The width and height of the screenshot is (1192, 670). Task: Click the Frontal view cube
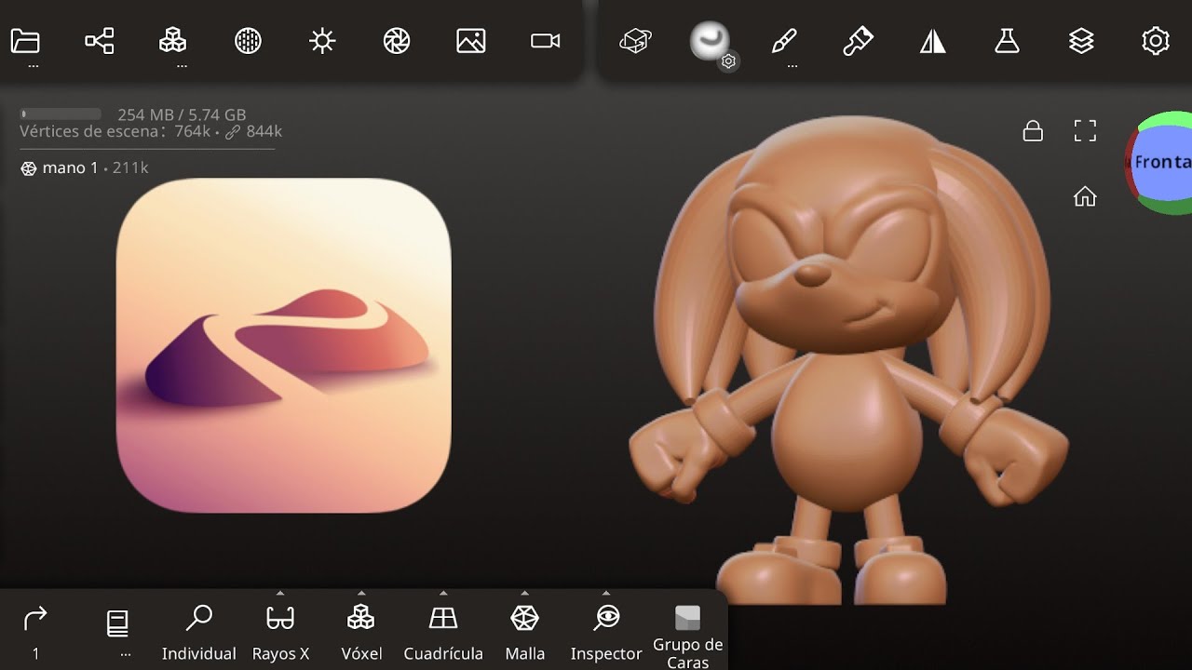coord(1161,163)
